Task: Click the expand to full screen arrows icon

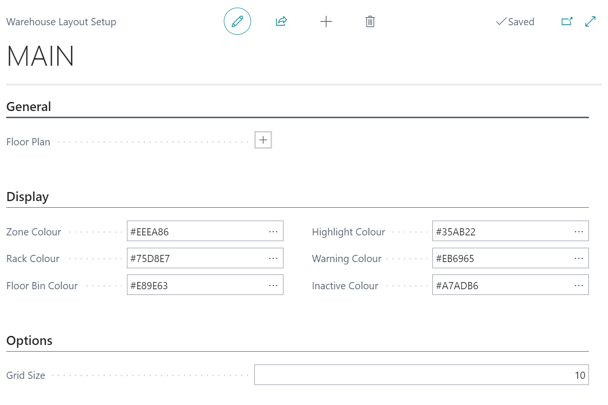Action: (590, 21)
